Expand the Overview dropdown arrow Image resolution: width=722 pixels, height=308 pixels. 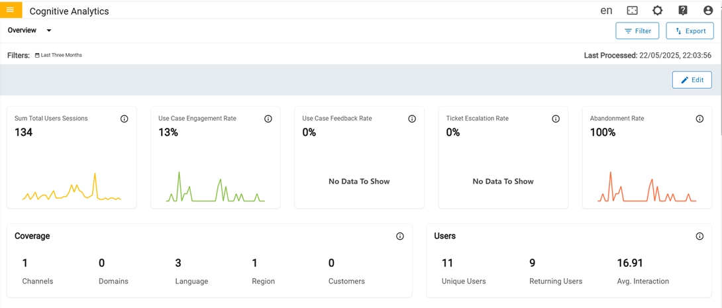pyautogui.click(x=49, y=30)
